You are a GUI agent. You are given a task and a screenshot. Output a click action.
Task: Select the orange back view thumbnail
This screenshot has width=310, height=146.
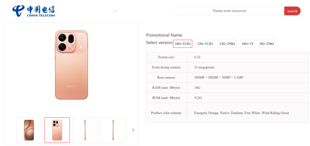coord(57,130)
